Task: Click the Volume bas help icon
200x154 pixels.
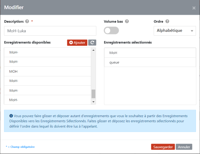Action: pos(127,21)
